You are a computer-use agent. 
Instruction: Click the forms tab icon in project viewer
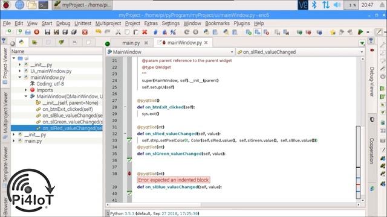(x=34, y=42)
